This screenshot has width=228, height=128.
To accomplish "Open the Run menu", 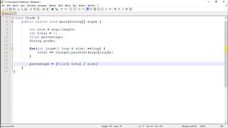I will (x=75, y=6).
